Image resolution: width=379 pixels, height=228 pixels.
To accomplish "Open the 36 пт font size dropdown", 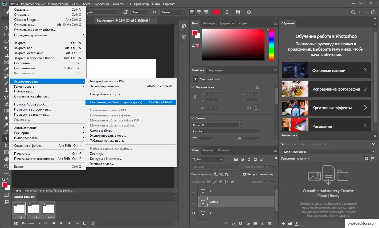I will [x=147, y=12].
